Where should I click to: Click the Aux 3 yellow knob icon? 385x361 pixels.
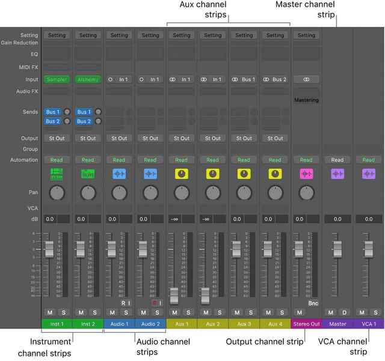[x=244, y=174]
